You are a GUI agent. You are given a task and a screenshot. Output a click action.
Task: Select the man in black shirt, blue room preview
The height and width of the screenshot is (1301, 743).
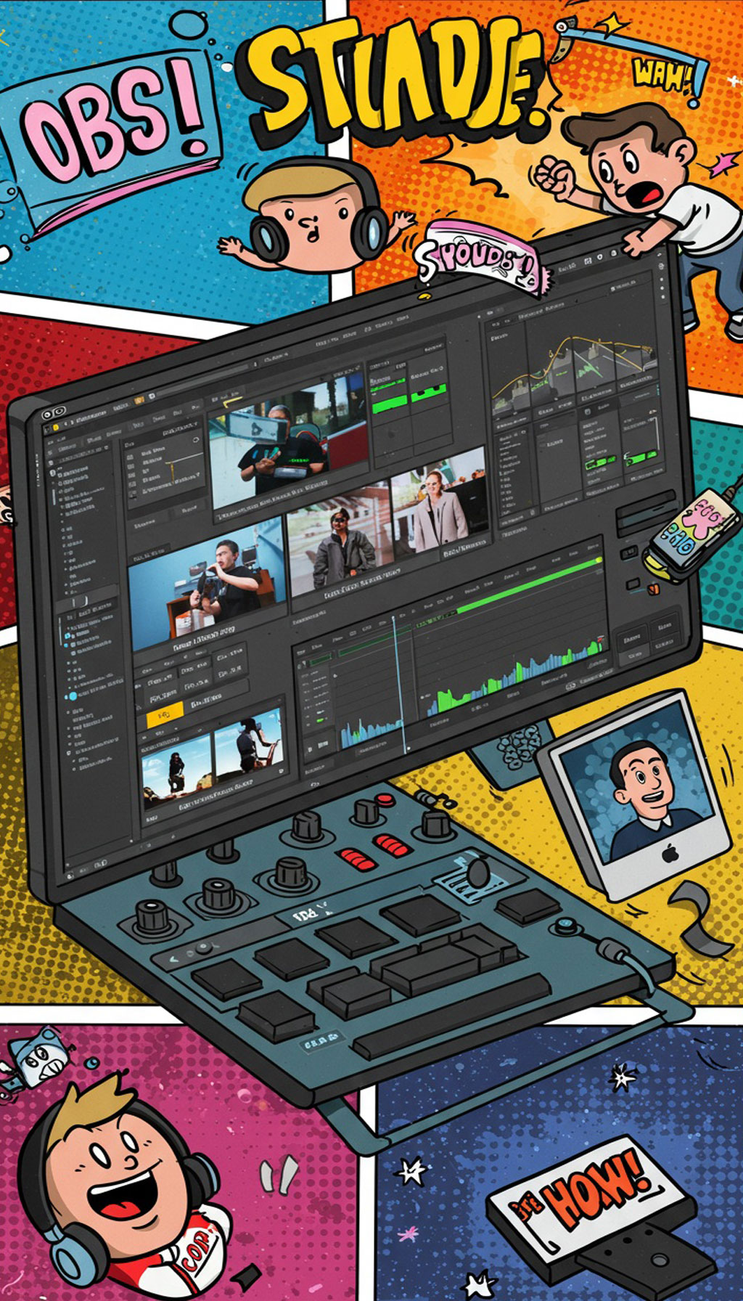[x=207, y=582]
